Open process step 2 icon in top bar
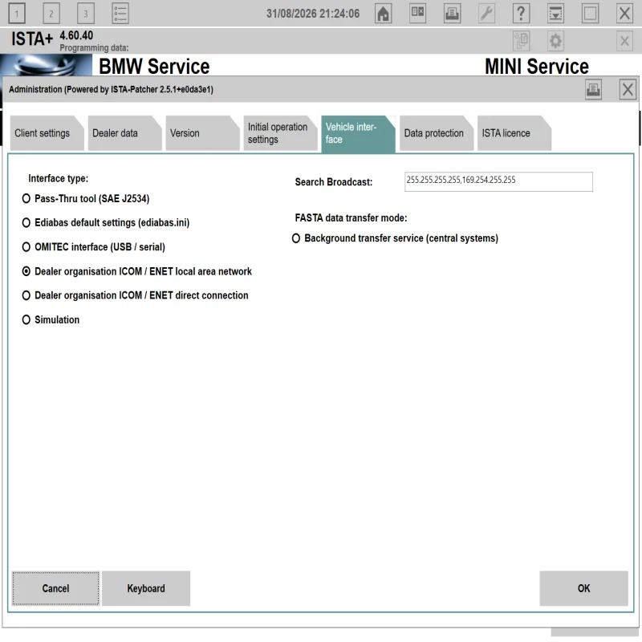This screenshot has height=642, width=642. [51, 14]
